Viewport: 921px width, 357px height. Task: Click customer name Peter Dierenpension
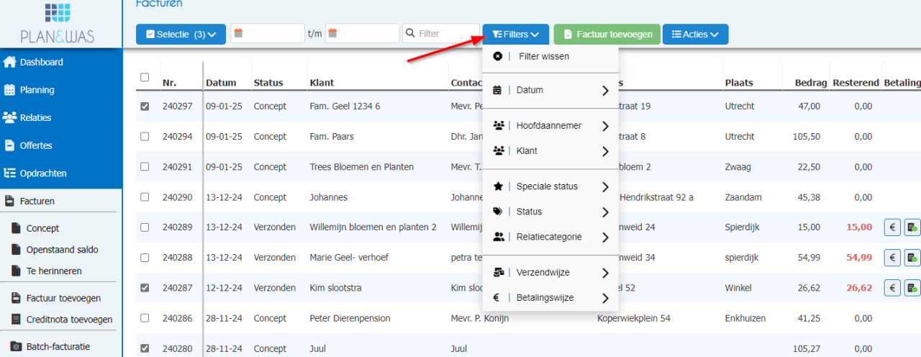[x=350, y=317]
